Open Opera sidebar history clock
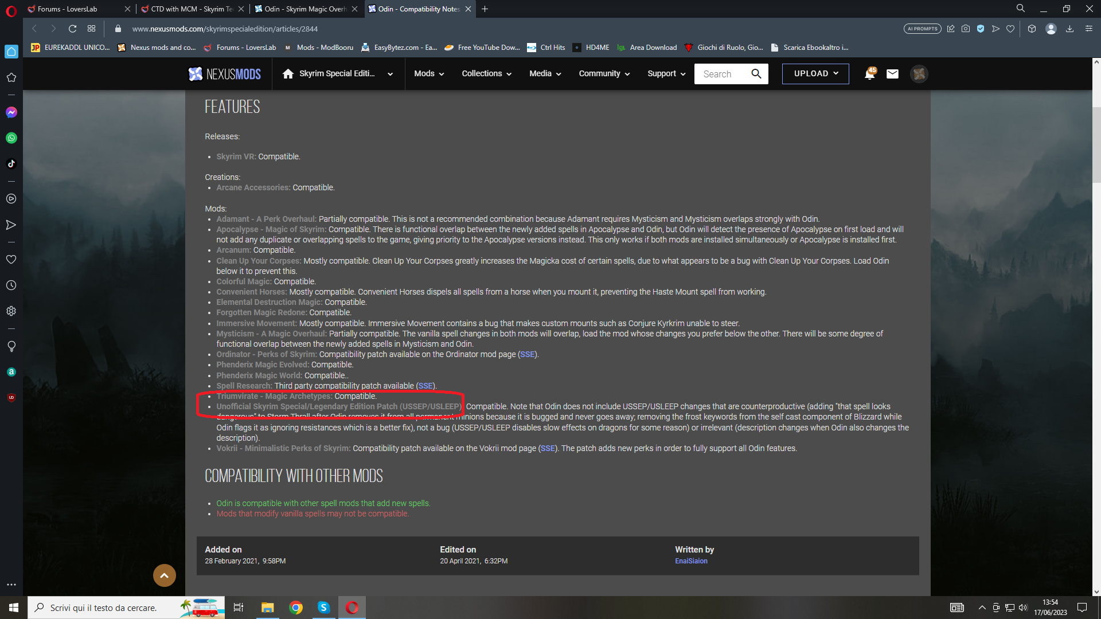Viewport: 1101px width, 619px height. point(11,285)
